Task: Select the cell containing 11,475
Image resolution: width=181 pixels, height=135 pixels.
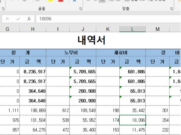Action: point(133,130)
